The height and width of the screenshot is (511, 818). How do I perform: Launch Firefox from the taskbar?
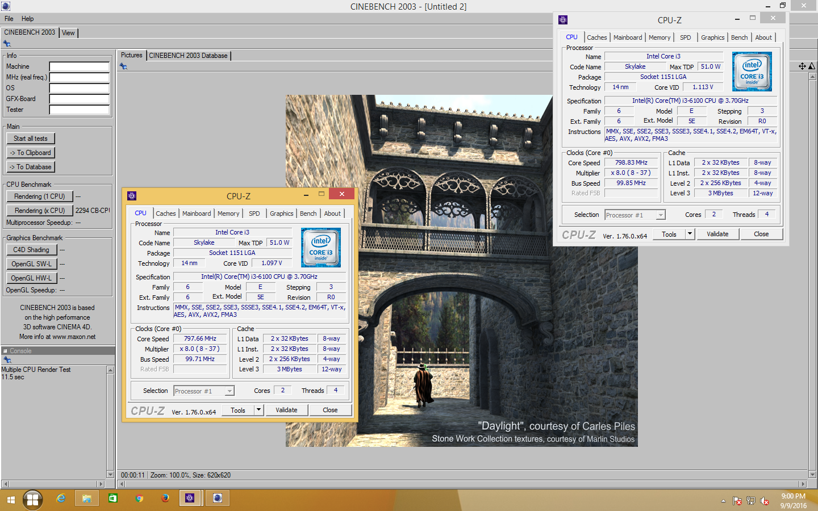coord(165,499)
